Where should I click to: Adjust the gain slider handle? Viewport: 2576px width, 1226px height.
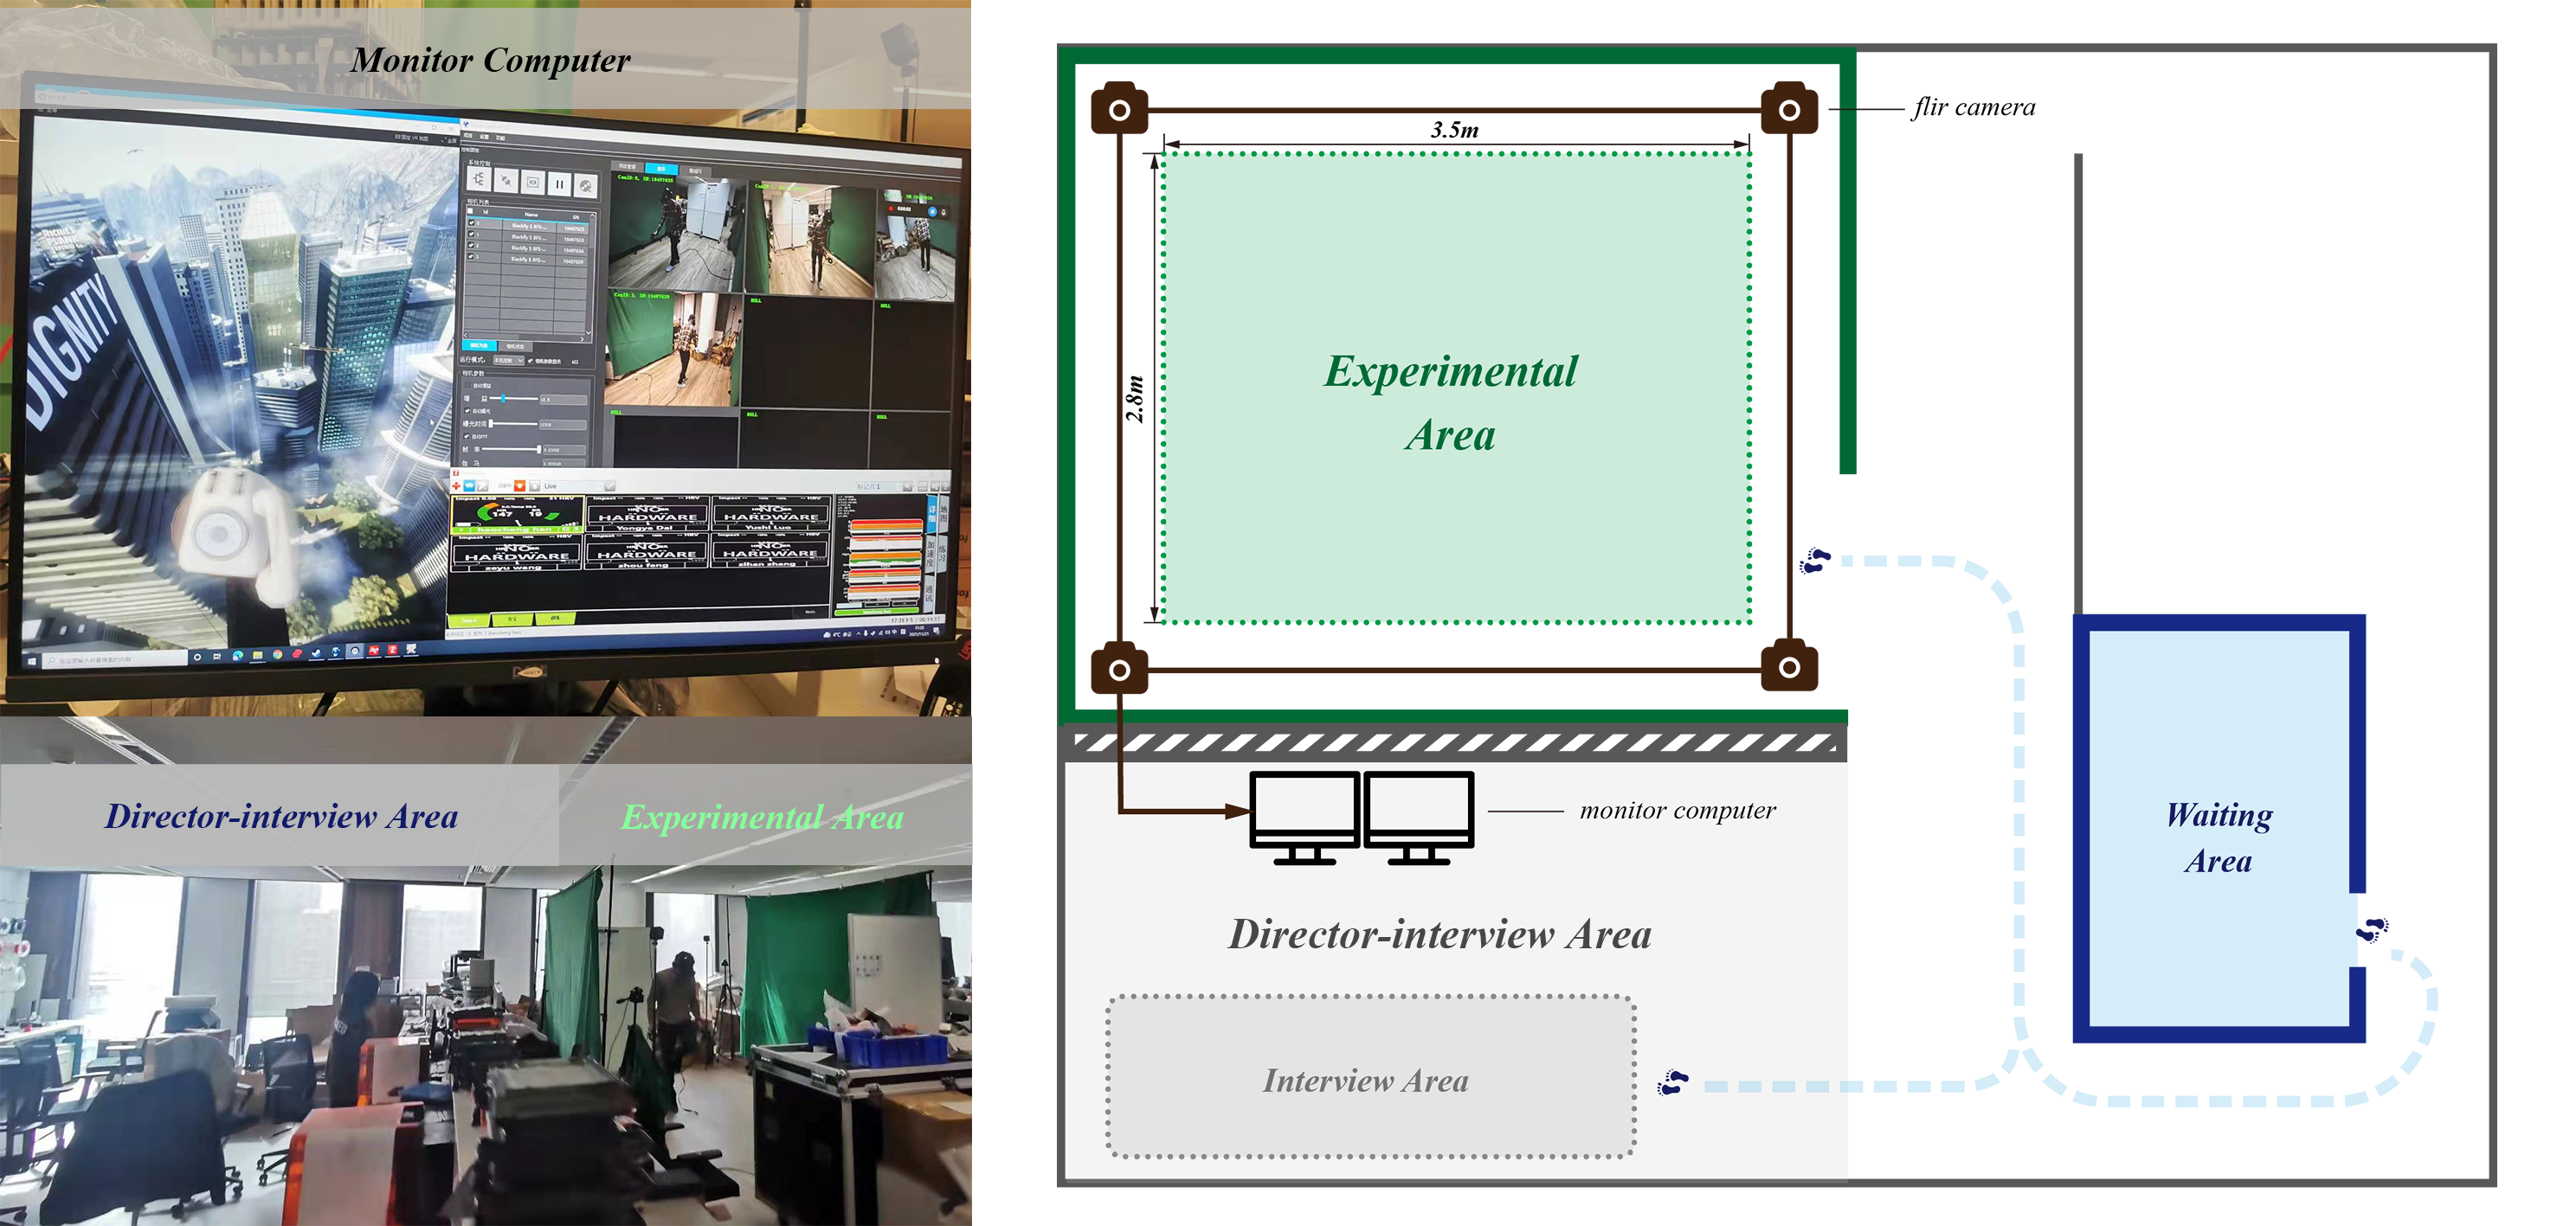point(504,399)
